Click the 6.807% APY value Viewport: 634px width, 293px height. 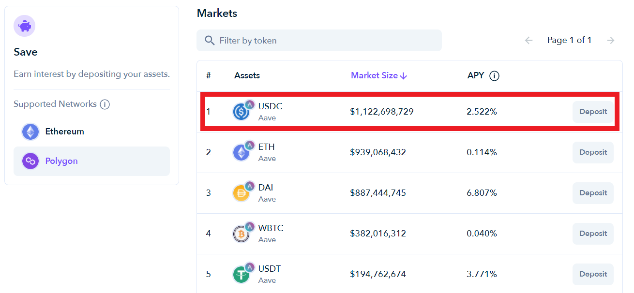point(482,193)
